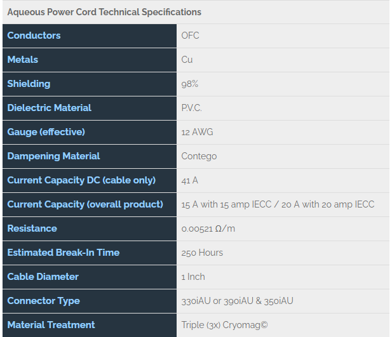The height and width of the screenshot is (337, 392).
Task: Select the Conductors row label
Action: tap(34, 36)
